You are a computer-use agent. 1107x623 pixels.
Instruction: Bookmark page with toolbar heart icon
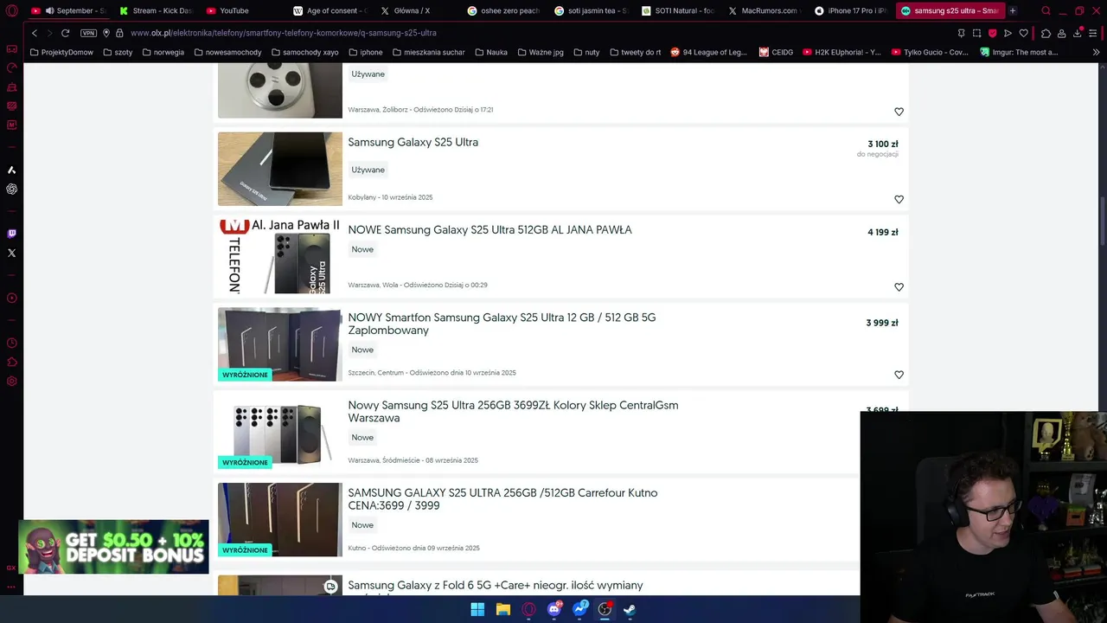tap(1024, 33)
